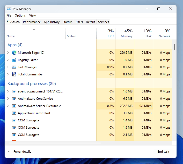Viewport: 183px width, 164px height.
Task: Click the Microsoft Edge app icon
Action: click(x=14, y=53)
